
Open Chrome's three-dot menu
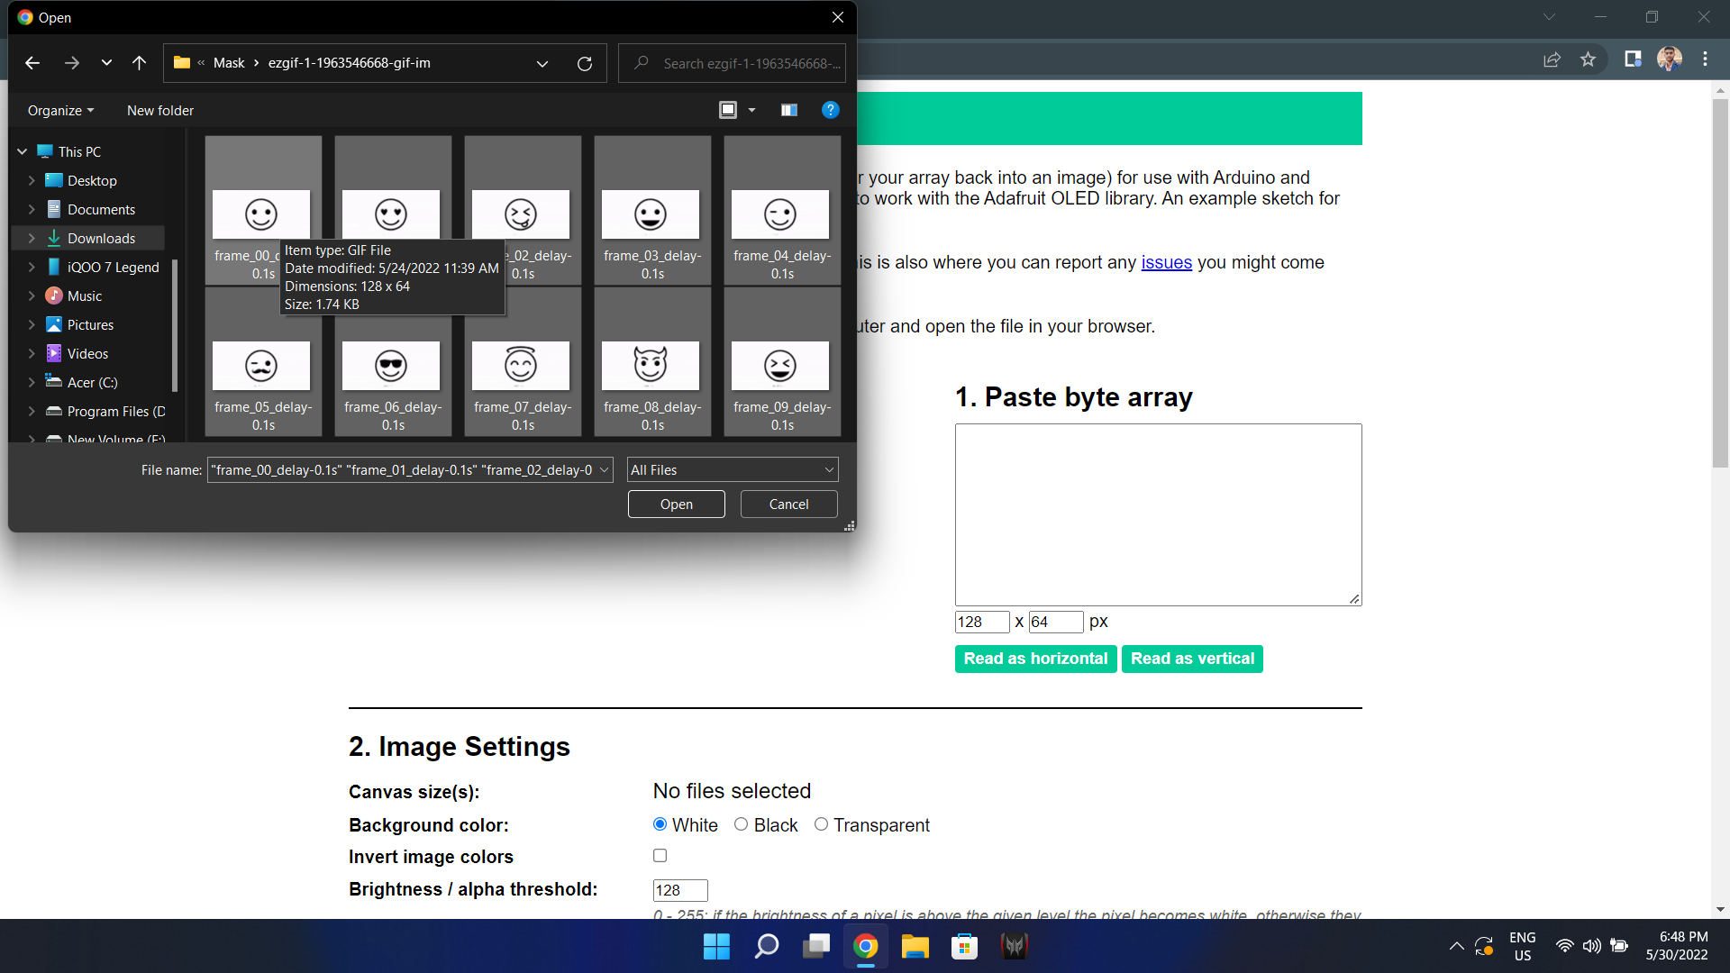pos(1705,59)
